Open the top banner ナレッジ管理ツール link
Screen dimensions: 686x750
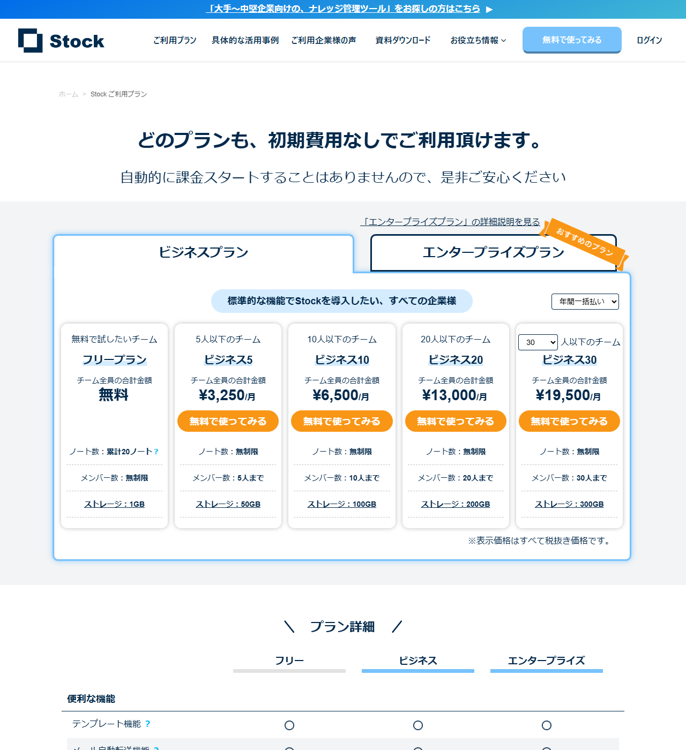point(343,9)
